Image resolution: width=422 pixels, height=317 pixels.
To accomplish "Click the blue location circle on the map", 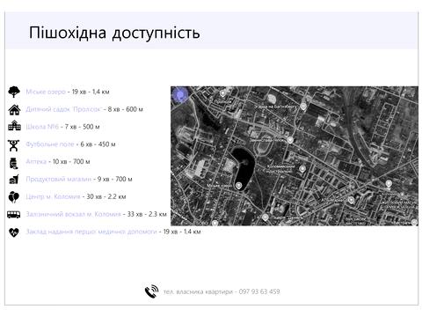I will coord(180,95).
